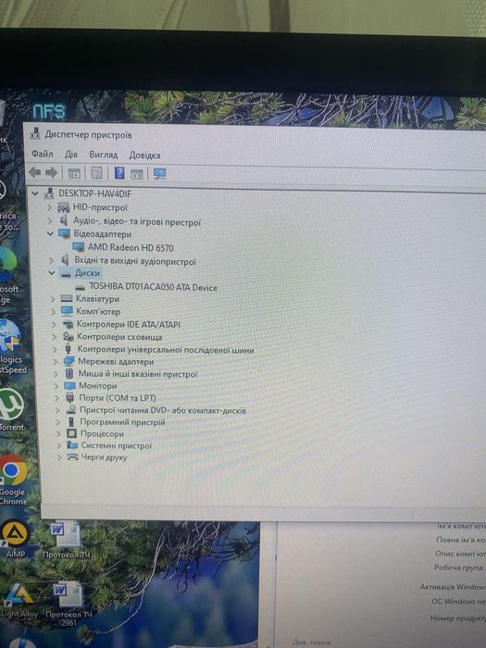Viewport: 486px width, 648px height.
Task: Click the Device Manager title bar icon
Action: tap(35, 133)
